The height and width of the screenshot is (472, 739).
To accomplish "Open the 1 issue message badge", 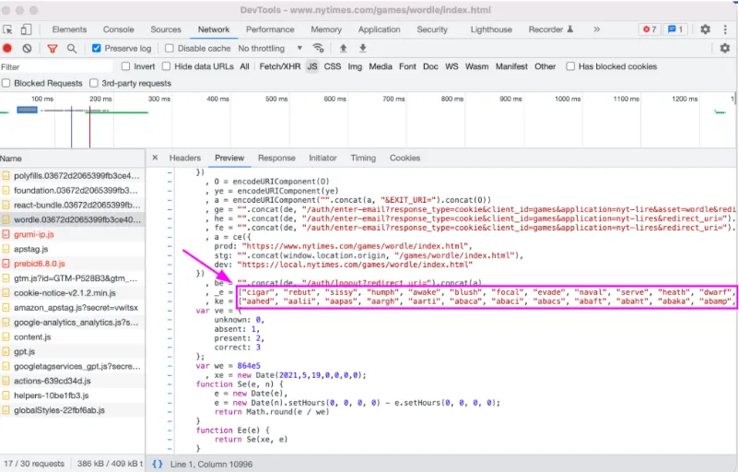I will pyautogui.click(x=675, y=29).
